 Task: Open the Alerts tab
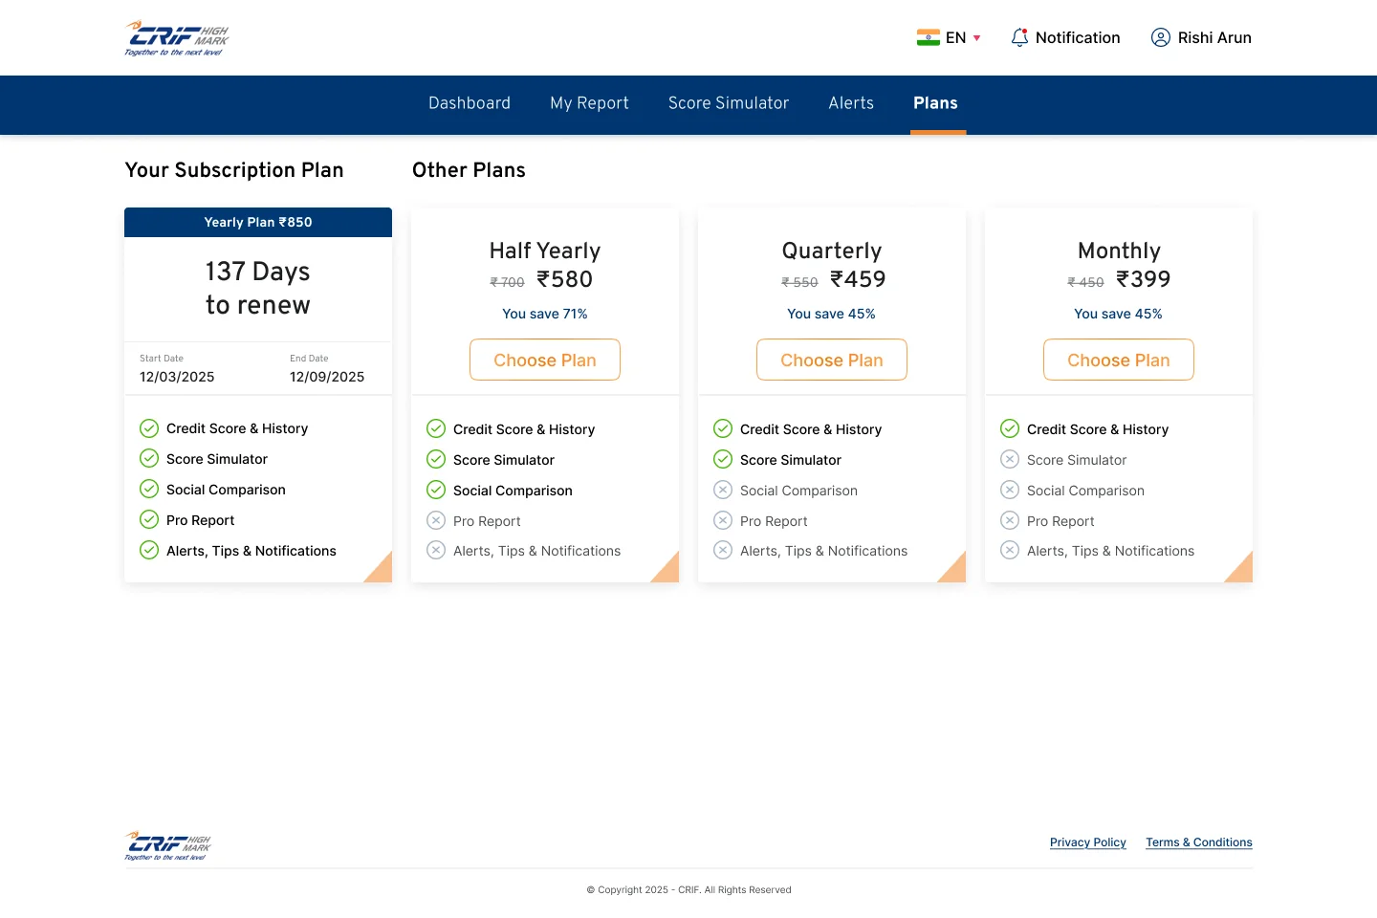point(851,103)
